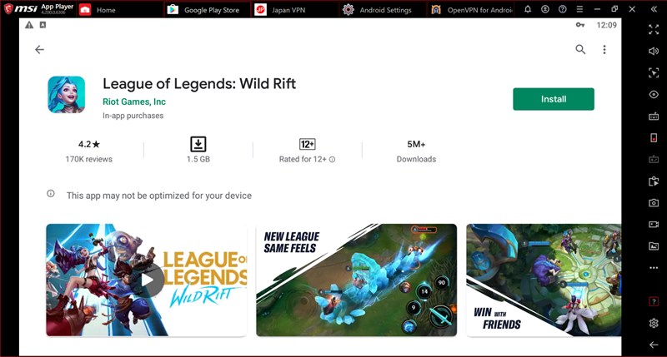Show more sidebar tools ellipsis
Screen dimensions: 667x357
click(654, 268)
